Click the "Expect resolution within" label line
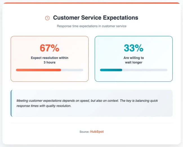 coord(50,58)
